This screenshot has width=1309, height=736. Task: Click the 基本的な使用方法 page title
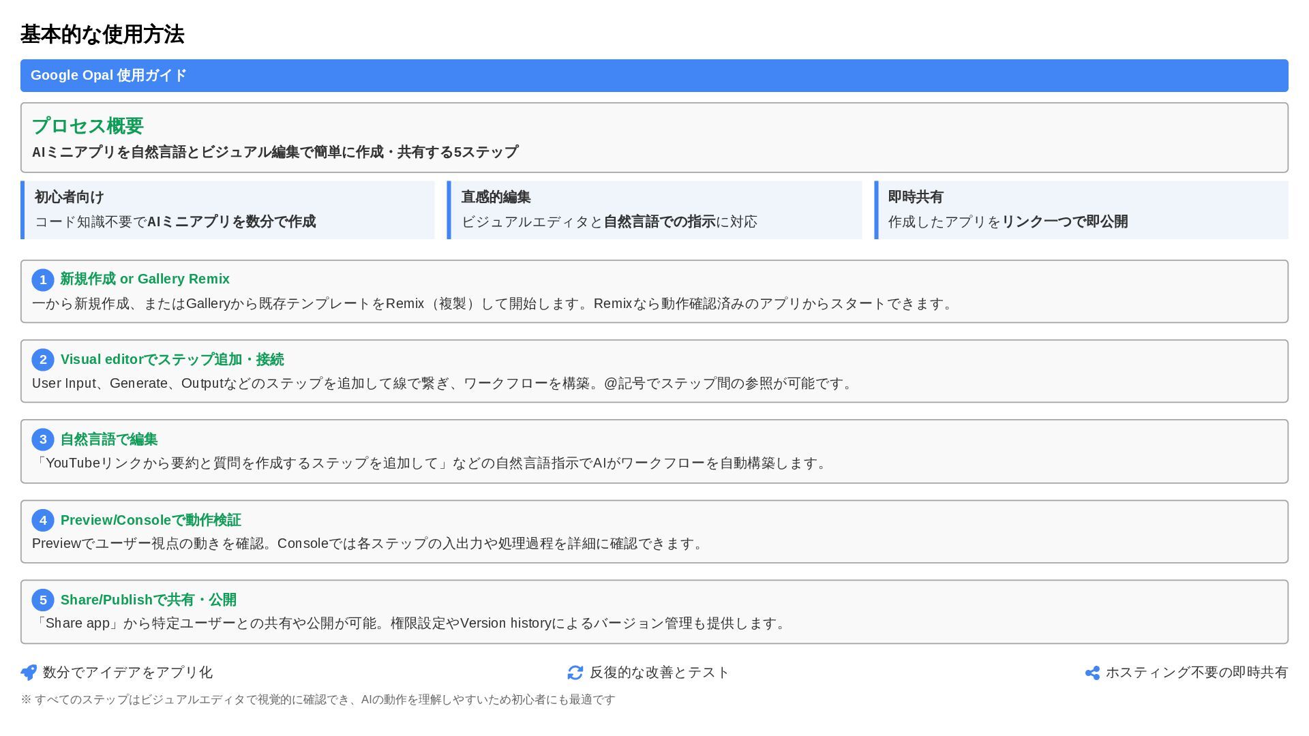pyautogui.click(x=102, y=35)
